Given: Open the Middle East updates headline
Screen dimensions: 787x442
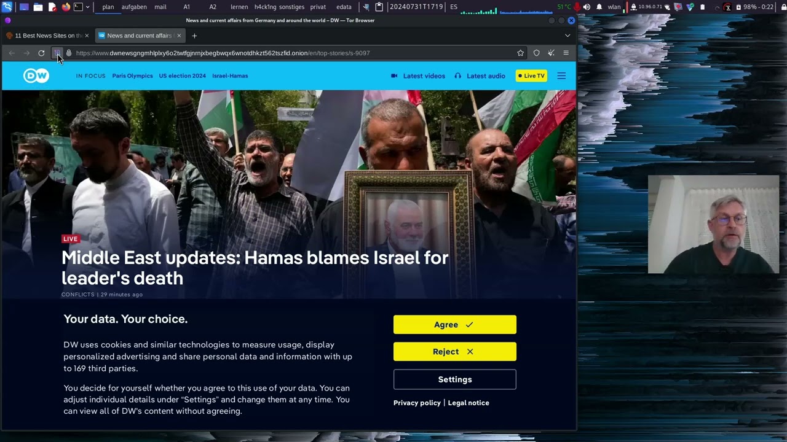Looking at the screenshot, I should tap(255, 268).
